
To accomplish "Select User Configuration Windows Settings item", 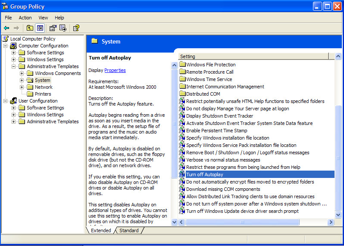I will point(45,115).
